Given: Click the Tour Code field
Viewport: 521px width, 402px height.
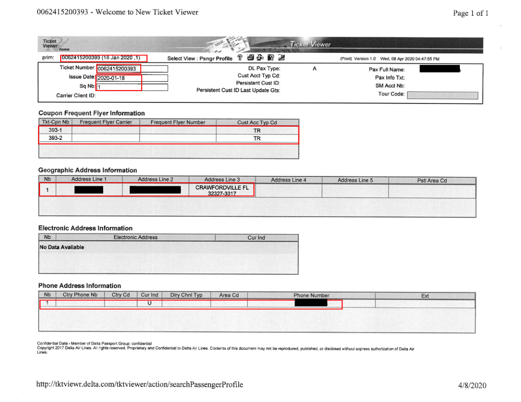Looking at the screenshot, I should tap(442, 95).
